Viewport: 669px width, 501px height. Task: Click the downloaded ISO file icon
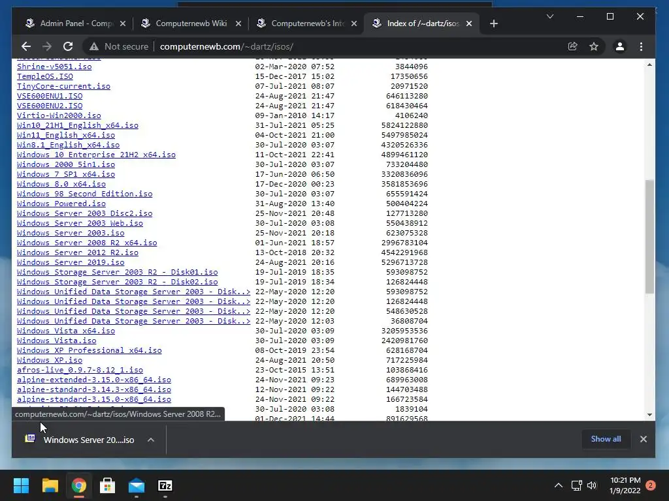(x=30, y=438)
